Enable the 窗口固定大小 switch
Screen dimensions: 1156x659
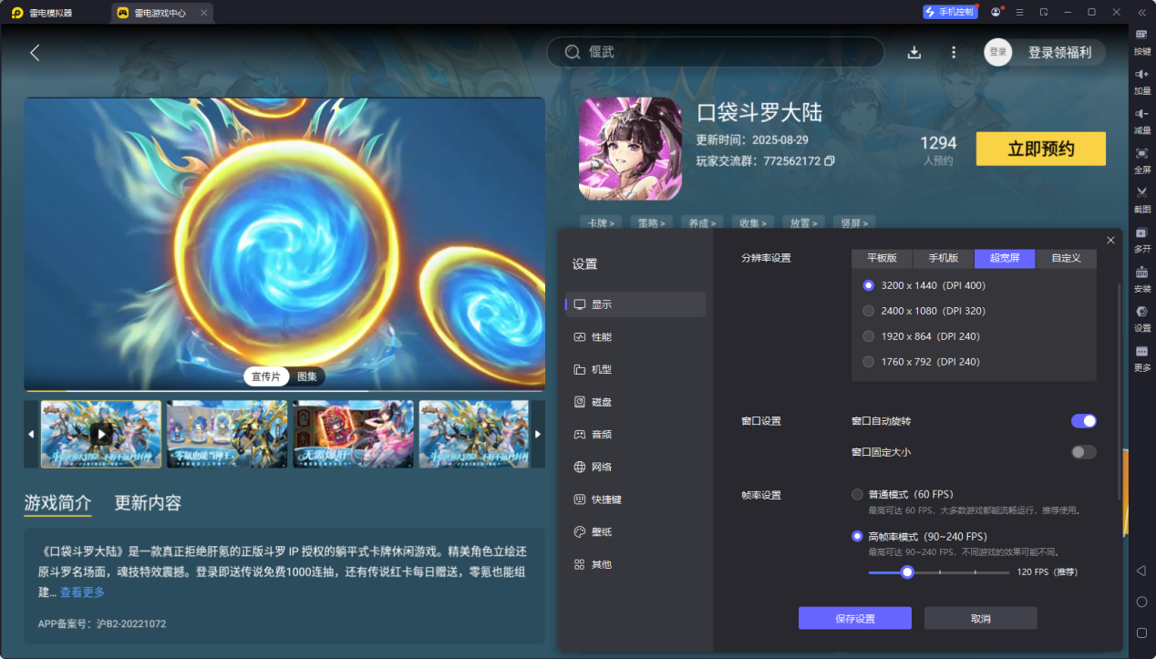click(x=1083, y=452)
